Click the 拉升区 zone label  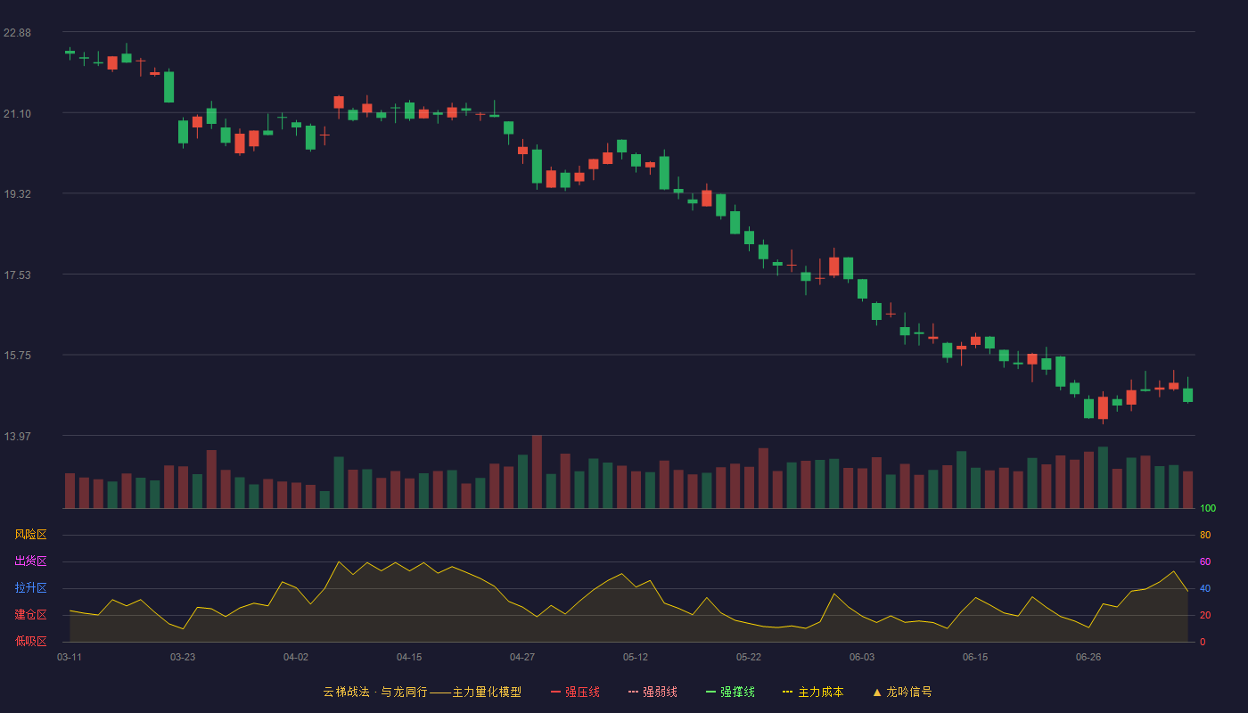(30, 588)
